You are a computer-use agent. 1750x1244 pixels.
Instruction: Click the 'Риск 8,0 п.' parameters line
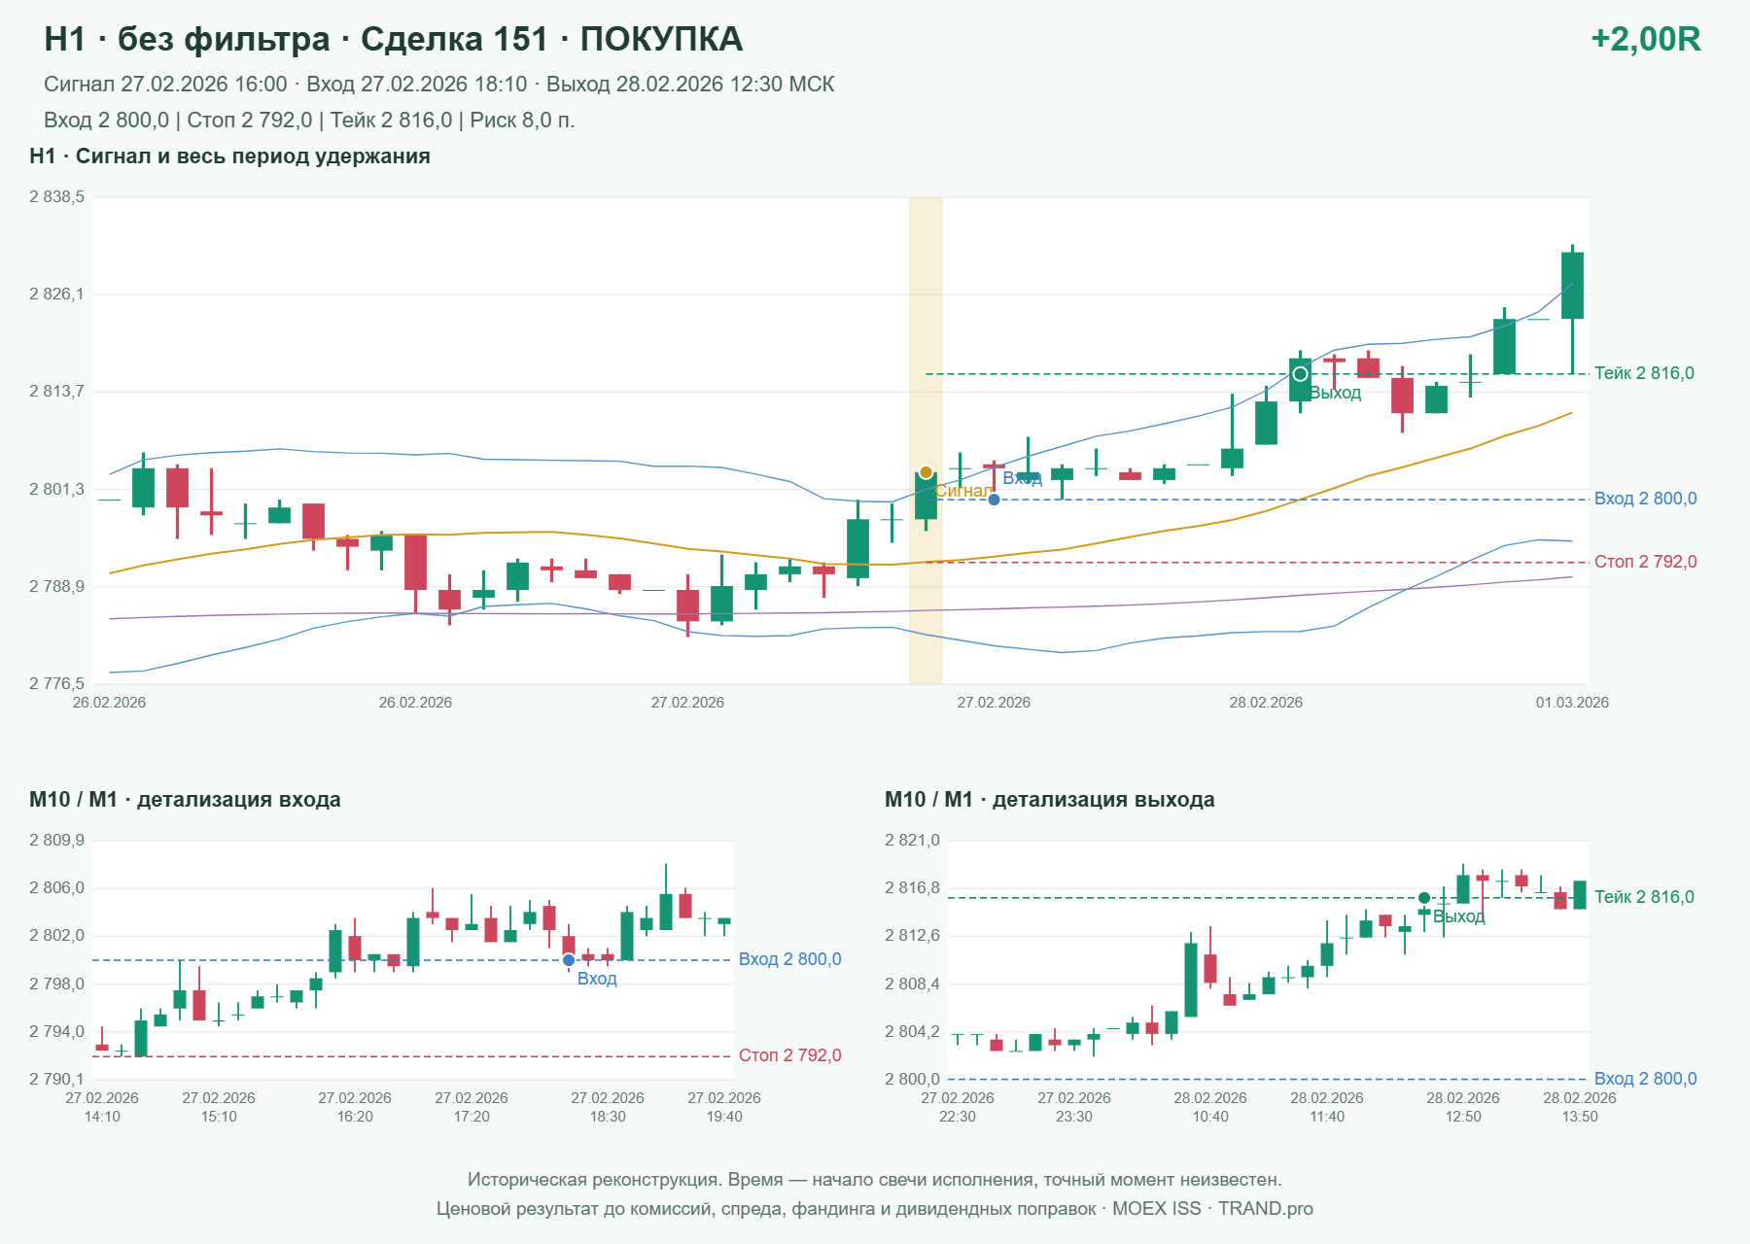coord(309,121)
